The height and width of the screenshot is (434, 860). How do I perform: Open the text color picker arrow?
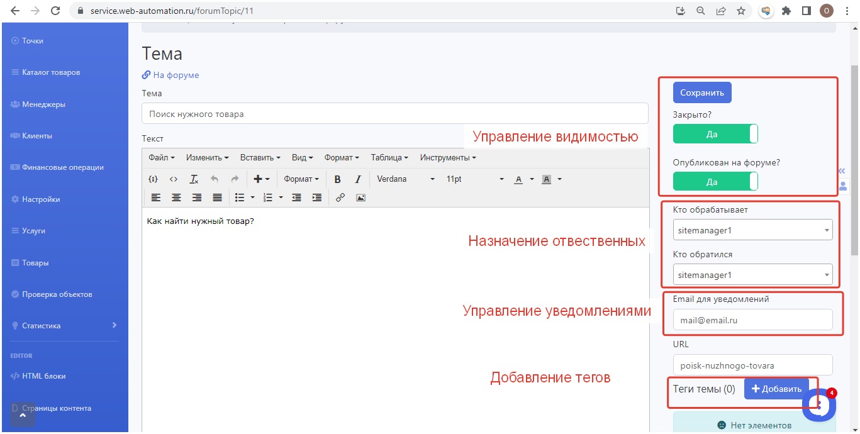tap(532, 179)
